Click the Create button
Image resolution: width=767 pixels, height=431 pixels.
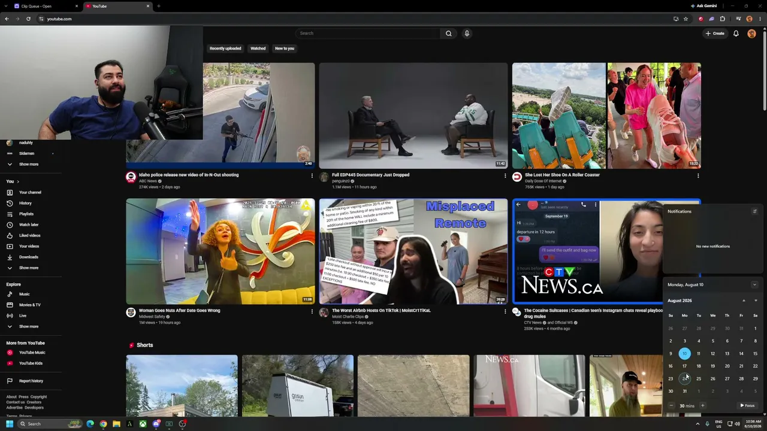click(715, 34)
